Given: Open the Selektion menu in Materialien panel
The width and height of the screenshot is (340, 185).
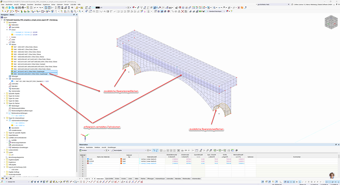Looking at the screenshot, I should [x=97, y=148].
